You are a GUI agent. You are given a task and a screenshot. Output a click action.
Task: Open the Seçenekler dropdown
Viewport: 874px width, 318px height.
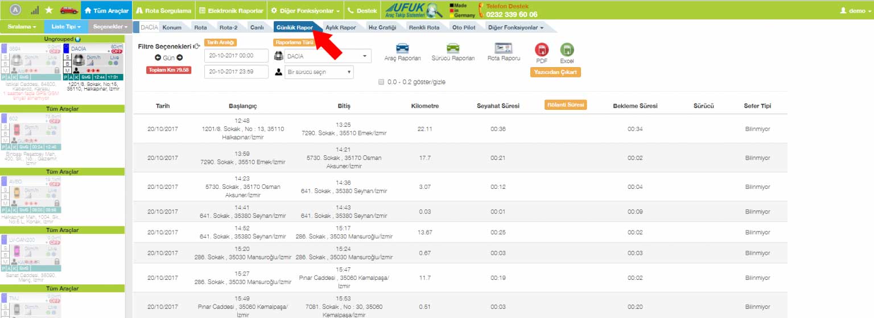tap(110, 27)
